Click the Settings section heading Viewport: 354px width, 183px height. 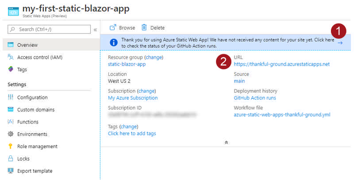tap(17, 84)
